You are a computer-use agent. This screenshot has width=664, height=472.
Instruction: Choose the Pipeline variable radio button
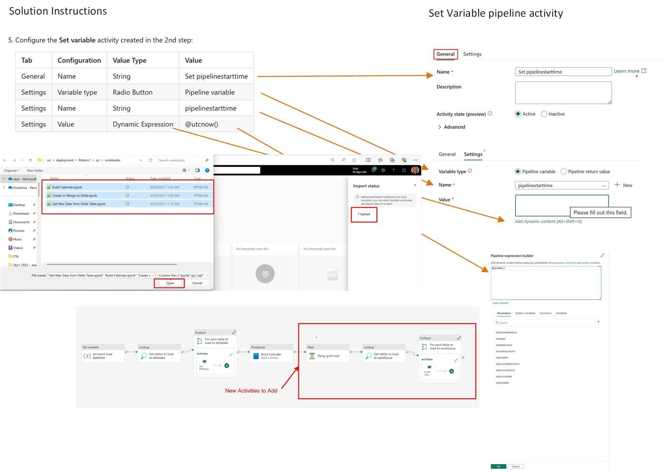click(x=518, y=172)
